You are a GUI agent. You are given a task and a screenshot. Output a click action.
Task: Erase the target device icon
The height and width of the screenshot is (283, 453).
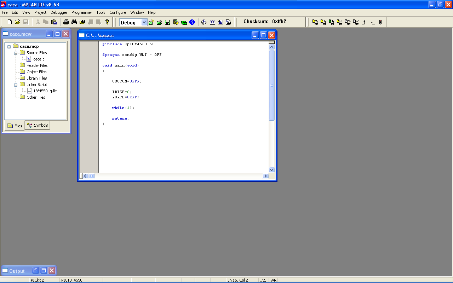pos(348,22)
